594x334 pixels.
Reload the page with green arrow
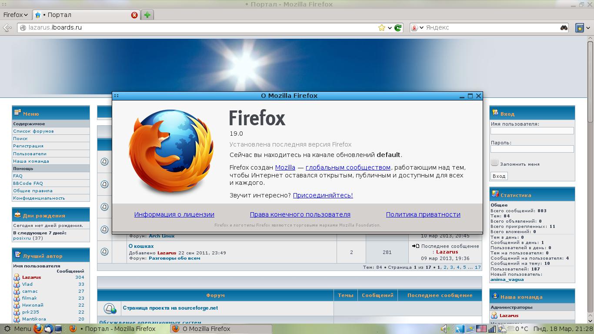pos(398,27)
